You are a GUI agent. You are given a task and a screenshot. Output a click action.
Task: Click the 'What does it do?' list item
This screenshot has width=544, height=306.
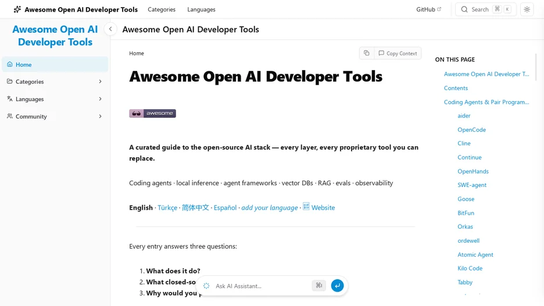(x=173, y=271)
